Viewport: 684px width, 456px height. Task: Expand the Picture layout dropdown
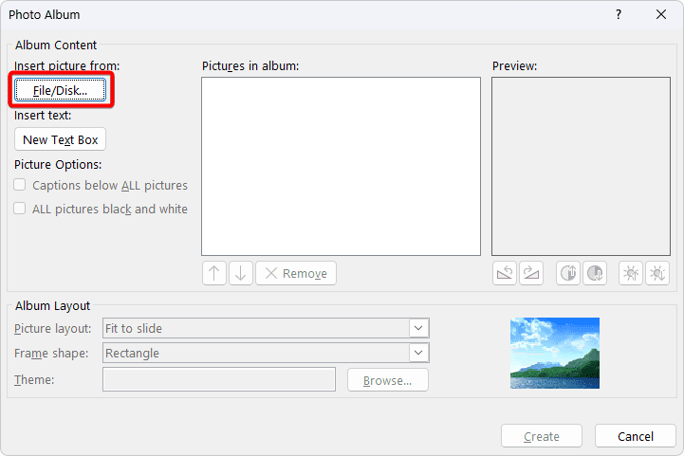[x=418, y=328]
